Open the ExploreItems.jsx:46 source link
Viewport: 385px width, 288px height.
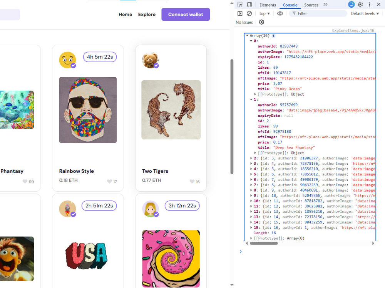click(x=353, y=30)
